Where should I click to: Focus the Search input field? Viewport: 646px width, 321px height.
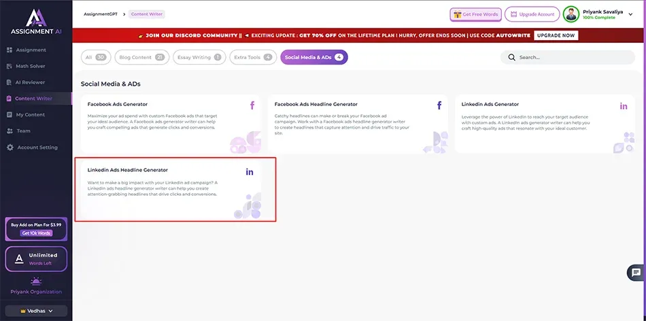click(571, 58)
